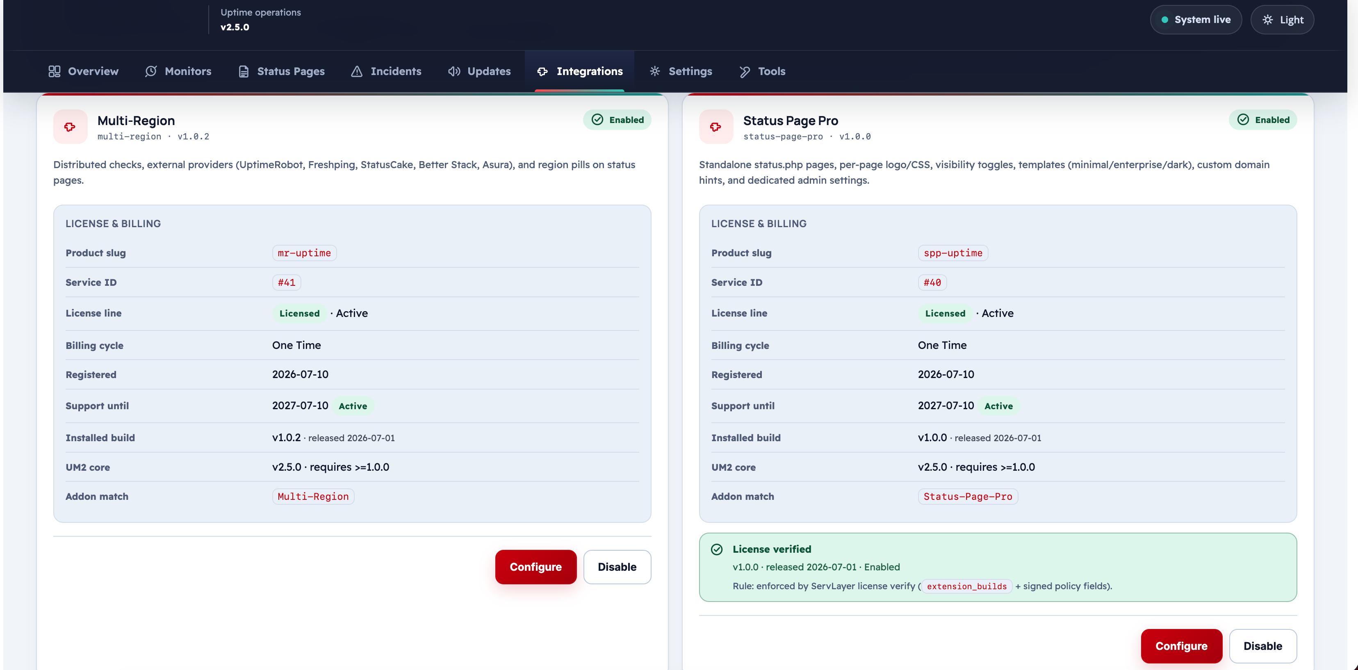Select the Updates tab
1358x670 pixels.
click(x=479, y=71)
